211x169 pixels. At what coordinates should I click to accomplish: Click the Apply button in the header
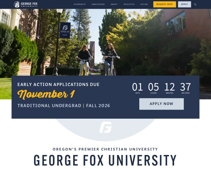click(x=184, y=4)
